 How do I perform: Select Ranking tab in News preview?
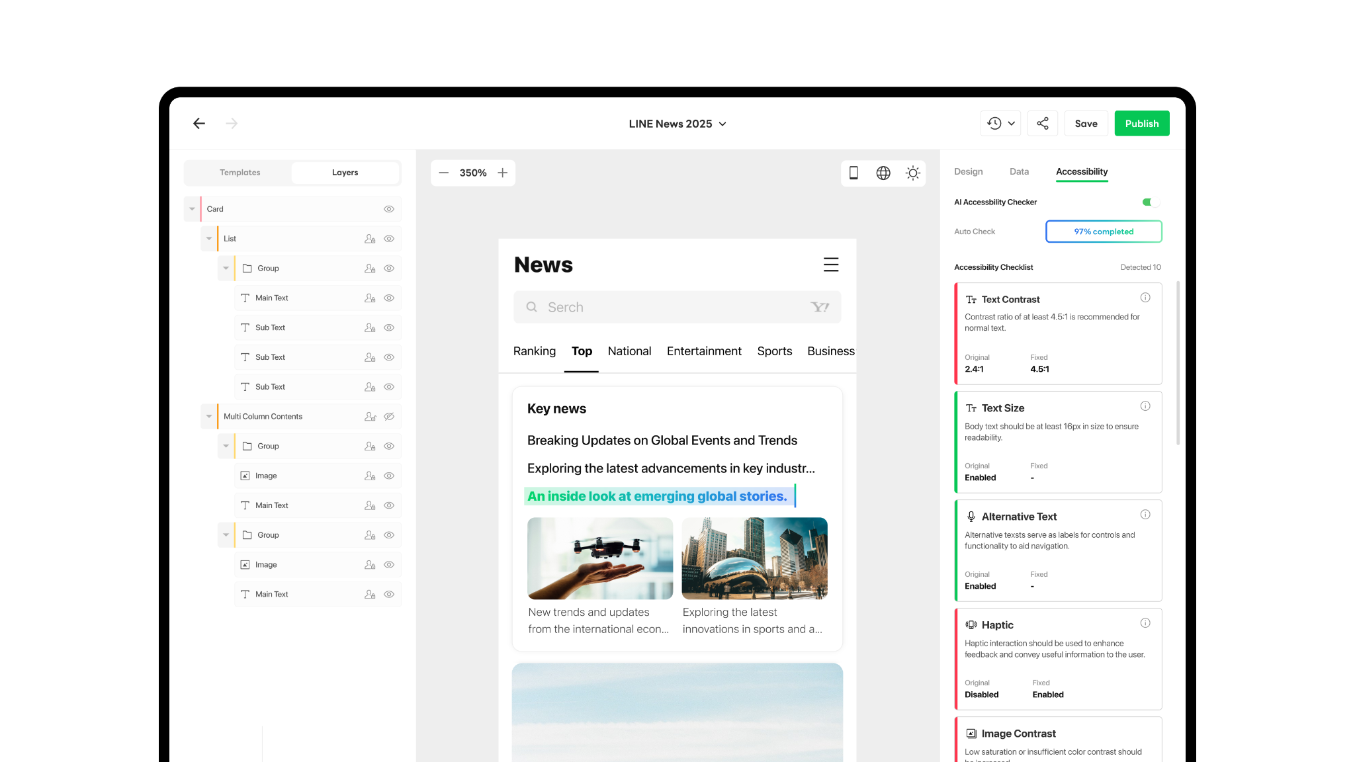tap(535, 351)
